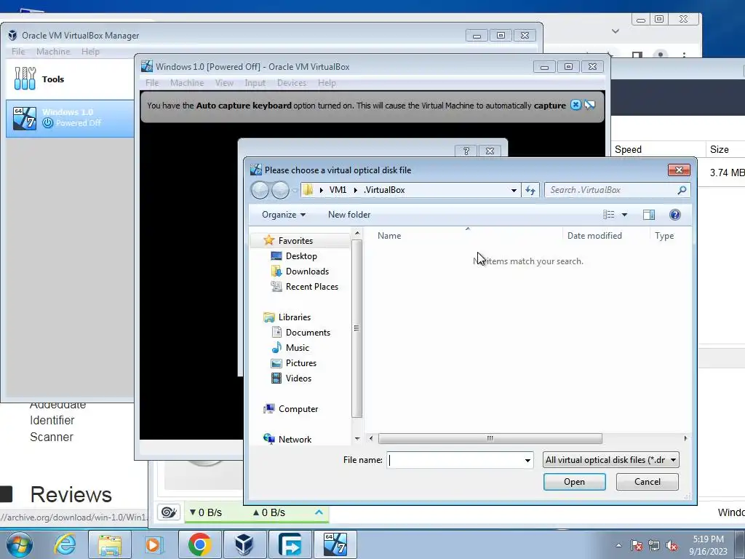Toggle the preview pane icon
The image size is (745, 559).
pos(648,215)
